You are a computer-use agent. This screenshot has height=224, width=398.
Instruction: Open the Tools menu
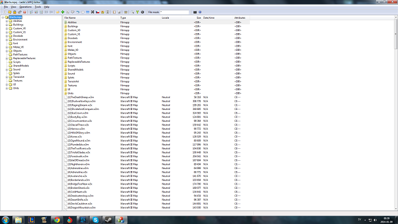pos(38,7)
